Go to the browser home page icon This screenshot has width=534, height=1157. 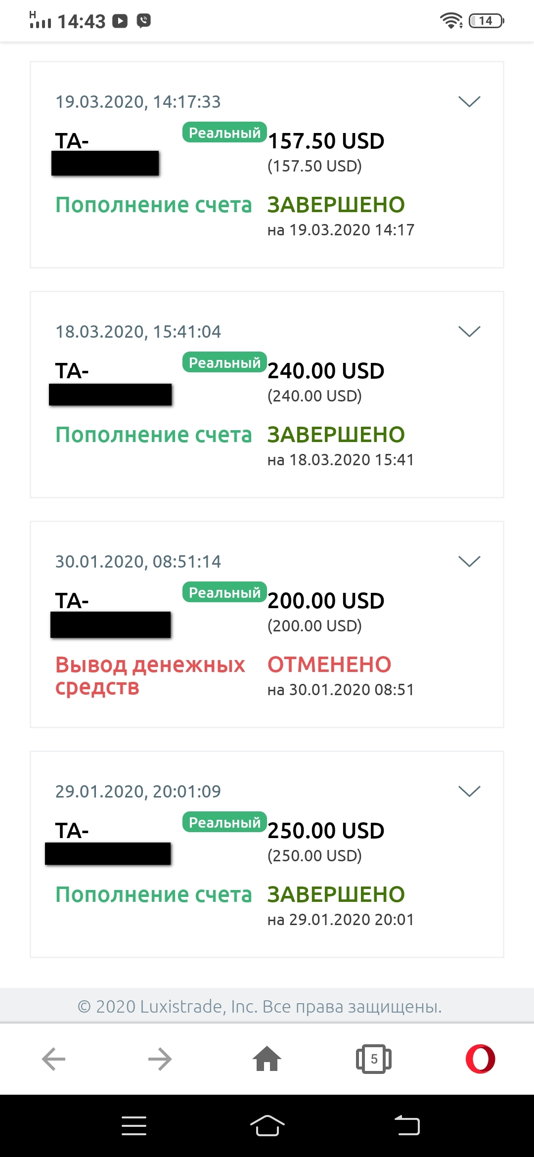(267, 1059)
